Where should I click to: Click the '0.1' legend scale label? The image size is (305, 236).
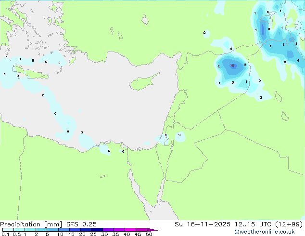(x=5, y=234)
